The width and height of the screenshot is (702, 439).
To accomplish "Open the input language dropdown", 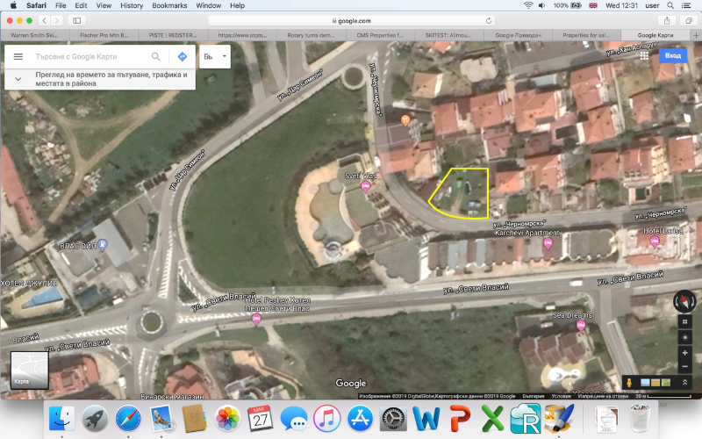I will point(213,56).
